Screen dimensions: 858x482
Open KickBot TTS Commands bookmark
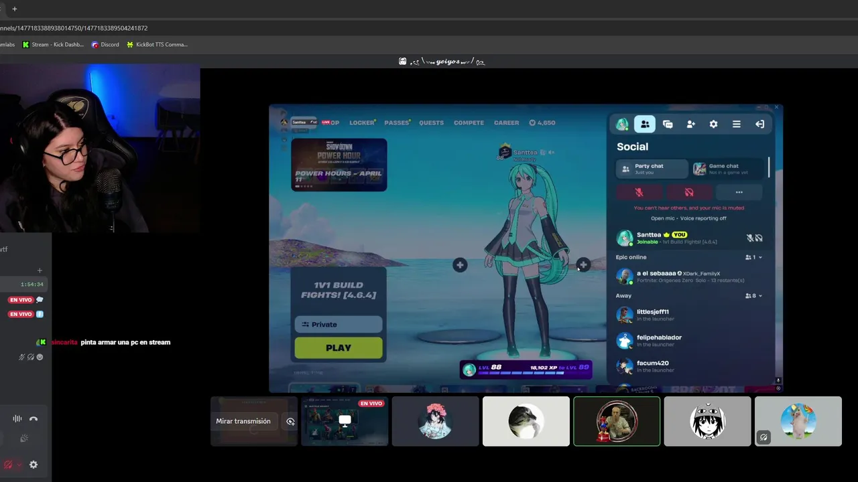(x=157, y=45)
